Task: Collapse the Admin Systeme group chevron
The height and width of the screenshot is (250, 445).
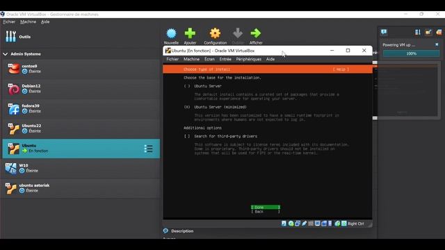Action: click(6, 54)
